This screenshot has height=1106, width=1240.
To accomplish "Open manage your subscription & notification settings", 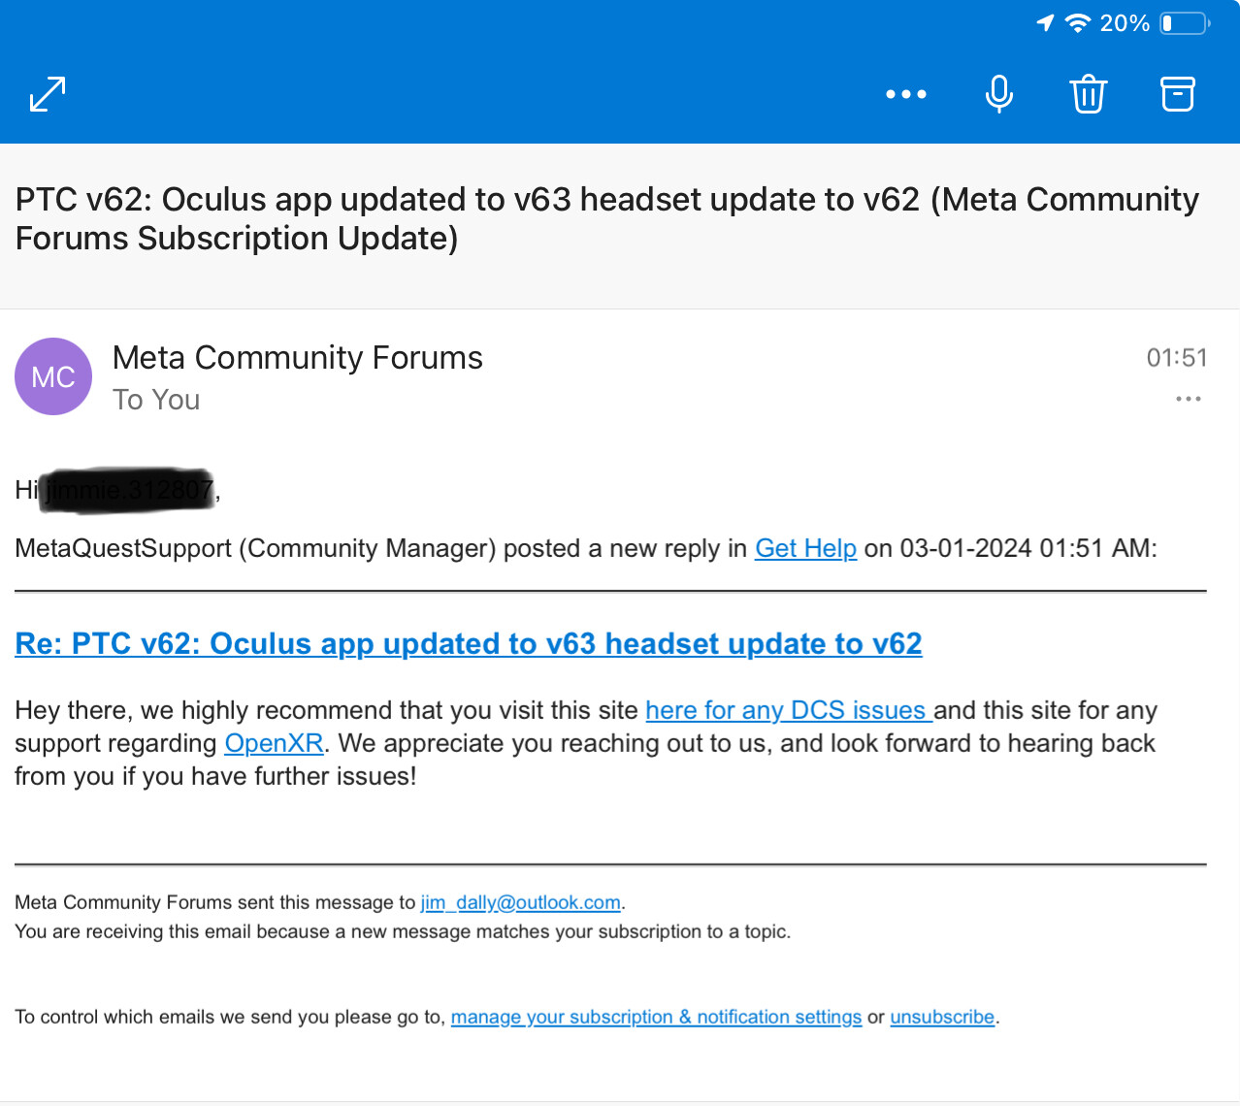I will point(656,1017).
